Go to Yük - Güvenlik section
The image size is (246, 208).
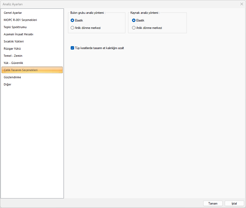[x=14, y=63]
